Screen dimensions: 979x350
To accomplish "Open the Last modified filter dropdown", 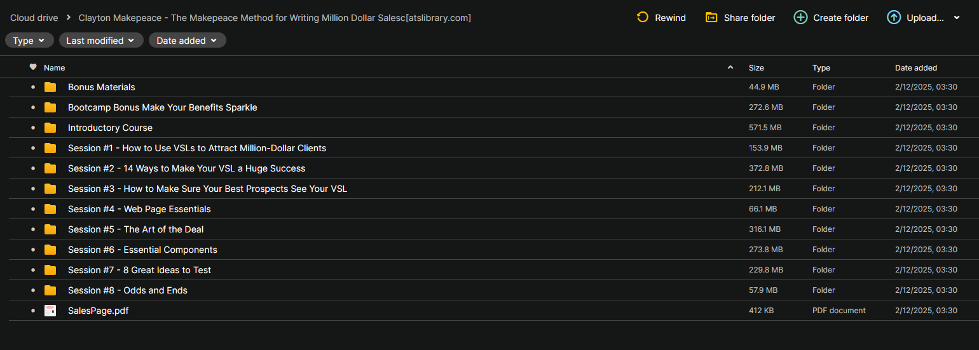I will click(101, 41).
